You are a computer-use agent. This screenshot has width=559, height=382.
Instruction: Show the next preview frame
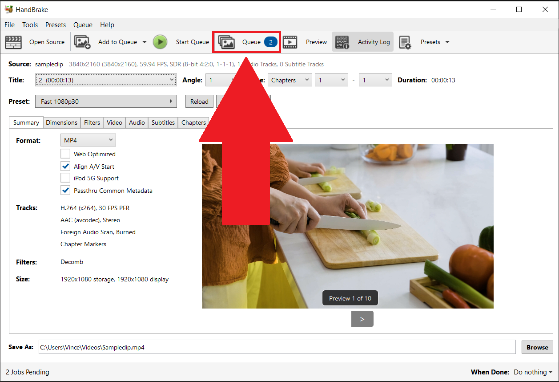[x=362, y=319]
